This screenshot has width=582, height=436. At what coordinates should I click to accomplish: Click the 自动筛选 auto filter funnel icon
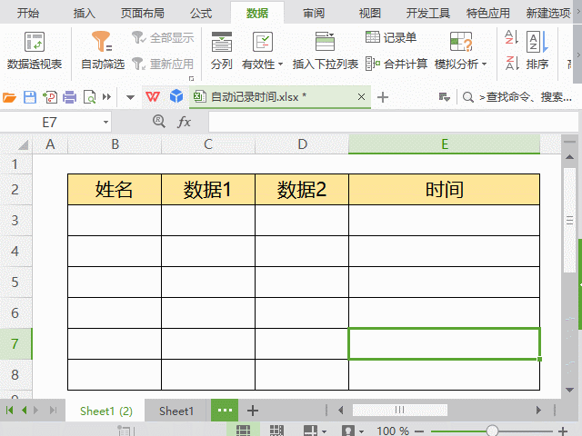pyautogui.click(x=102, y=43)
